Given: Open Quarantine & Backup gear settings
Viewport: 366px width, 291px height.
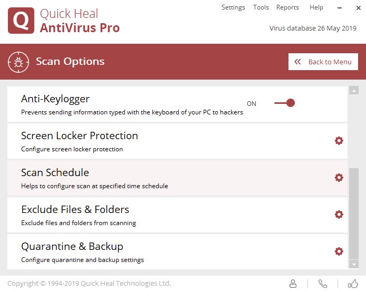Looking at the screenshot, I should point(339,251).
